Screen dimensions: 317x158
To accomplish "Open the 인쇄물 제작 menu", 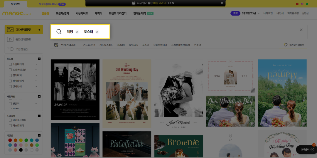I will [139, 13].
